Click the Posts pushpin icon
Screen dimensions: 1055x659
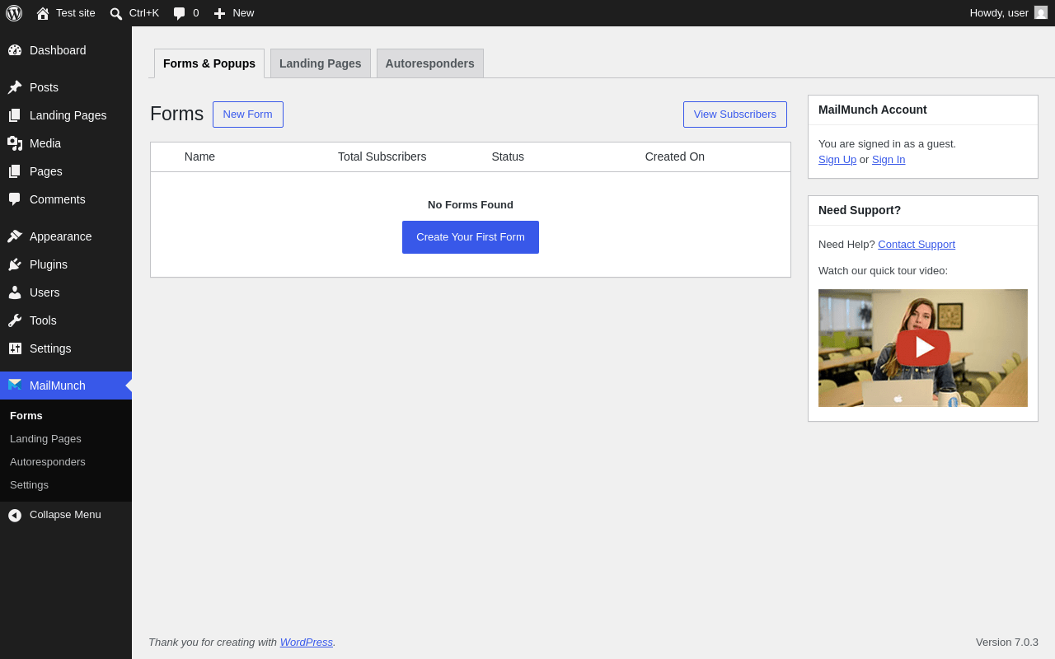[x=15, y=87]
